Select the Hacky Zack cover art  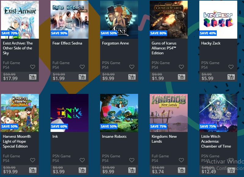pos(218,20)
